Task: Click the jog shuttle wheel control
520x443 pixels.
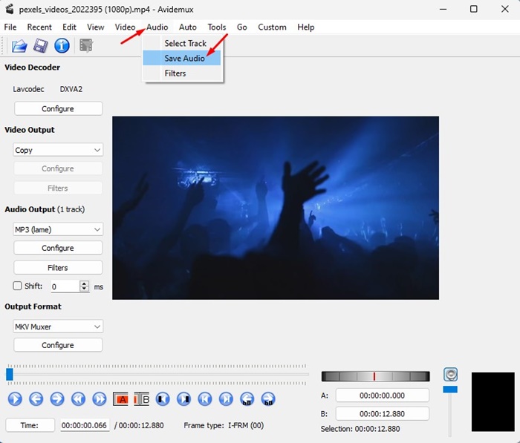Action: click(x=375, y=376)
